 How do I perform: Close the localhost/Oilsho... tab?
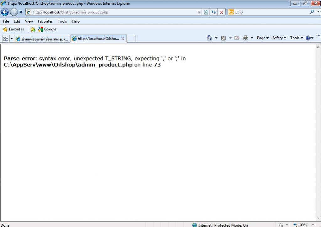(x=123, y=39)
